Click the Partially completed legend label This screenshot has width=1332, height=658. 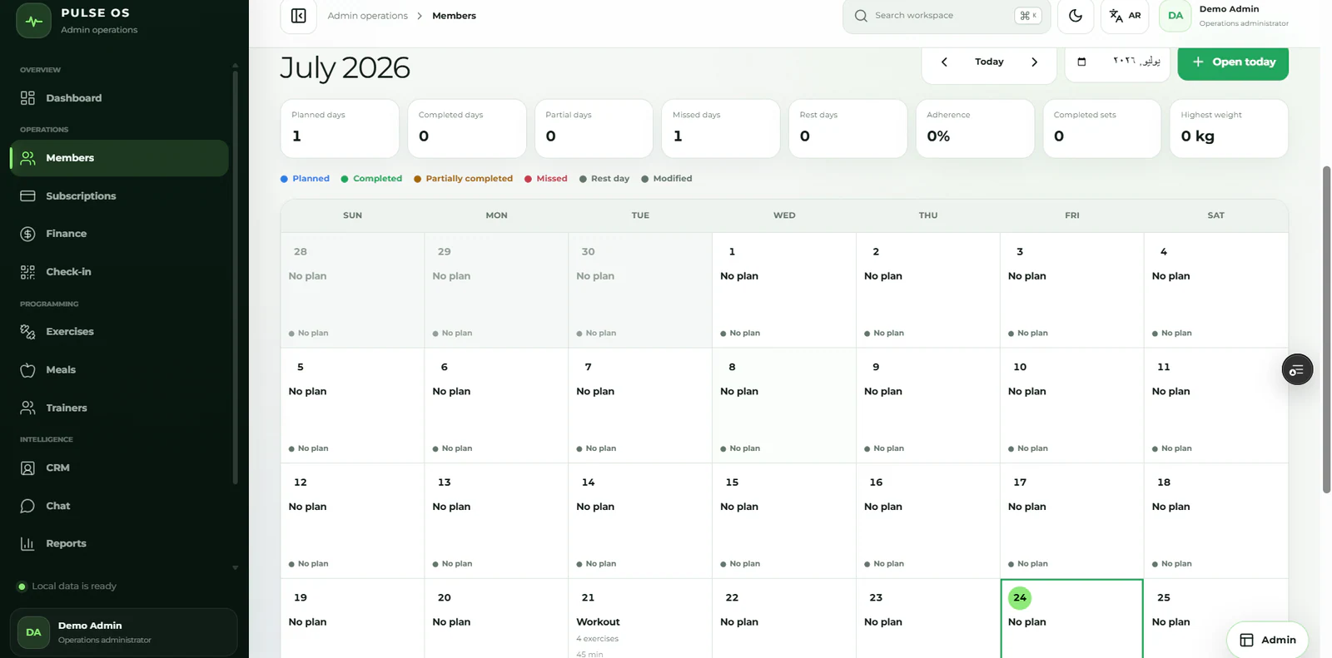pos(469,179)
